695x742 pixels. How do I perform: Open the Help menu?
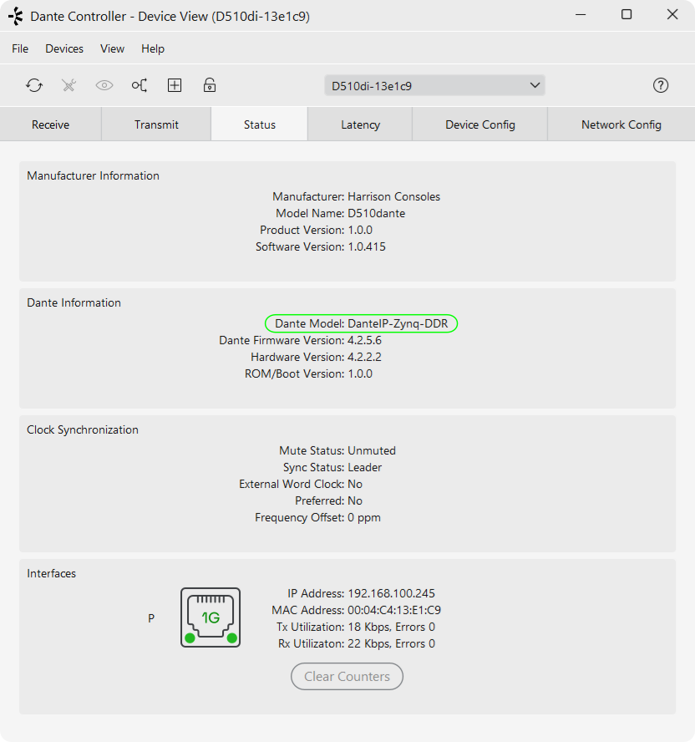[x=153, y=48]
